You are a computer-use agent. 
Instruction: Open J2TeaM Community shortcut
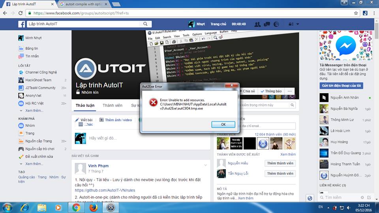(40, 88)
